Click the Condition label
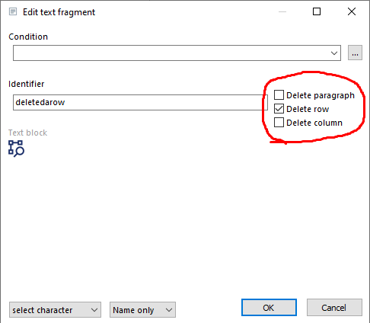 point(28,37)
